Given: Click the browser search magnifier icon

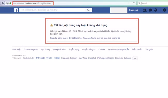Looking at the screenshot, I should [140, 3].
